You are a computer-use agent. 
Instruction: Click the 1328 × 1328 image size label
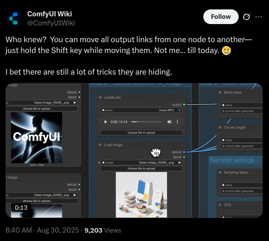click(x=37, y=165)
